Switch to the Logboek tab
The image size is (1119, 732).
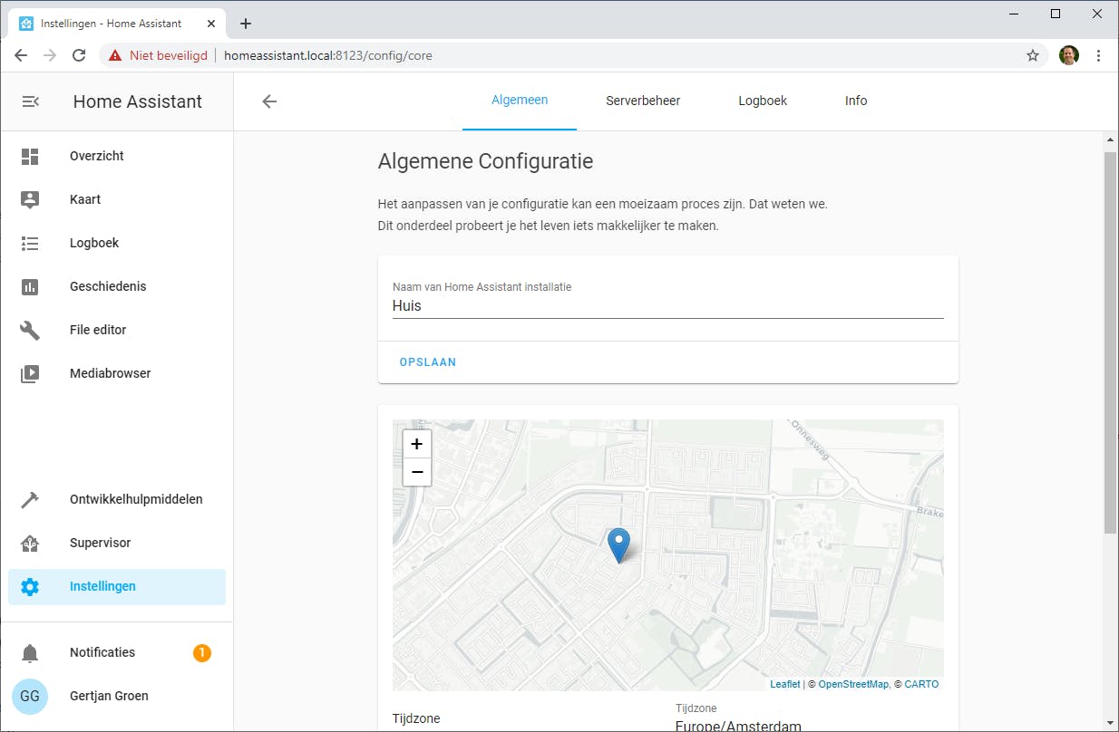point(763,101)
